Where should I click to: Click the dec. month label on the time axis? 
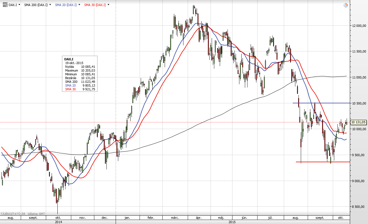pyautogui.click(x=105, y=218)
